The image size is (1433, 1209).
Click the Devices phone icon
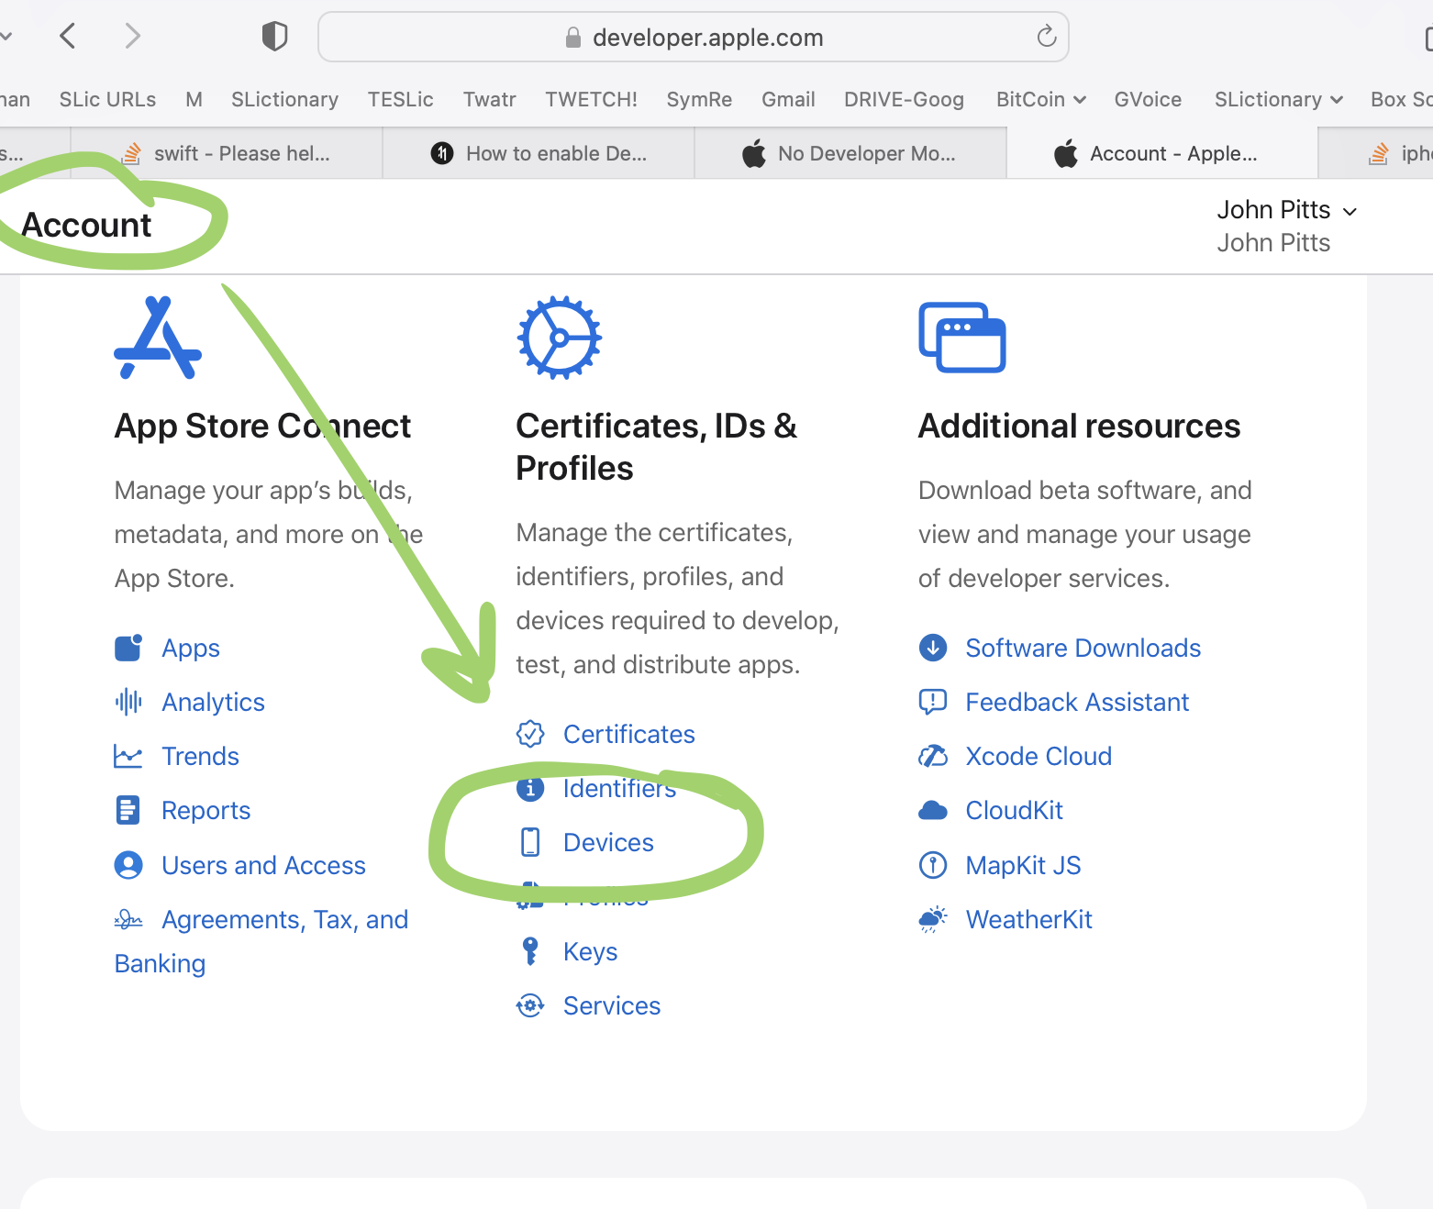point(530,842)
